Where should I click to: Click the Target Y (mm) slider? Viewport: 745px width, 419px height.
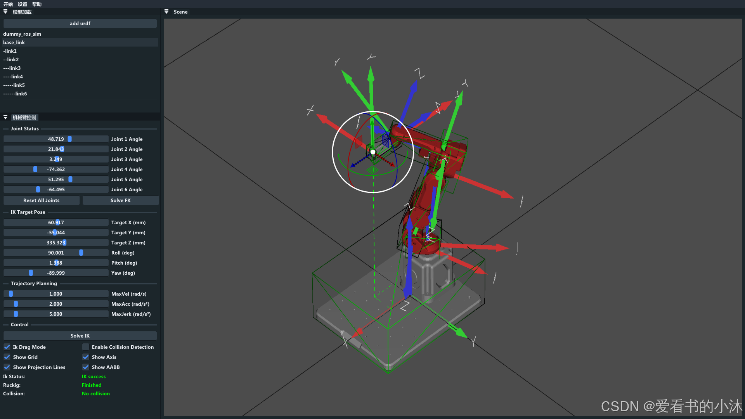[x=56, y=232]
